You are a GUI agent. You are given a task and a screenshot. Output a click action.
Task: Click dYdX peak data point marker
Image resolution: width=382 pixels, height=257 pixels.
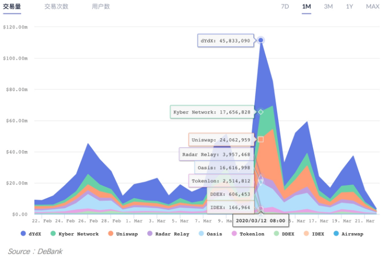tap(261, 40)
